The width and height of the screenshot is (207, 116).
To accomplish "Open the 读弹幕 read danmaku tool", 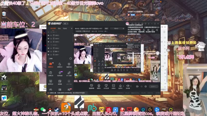I will 60,82.
